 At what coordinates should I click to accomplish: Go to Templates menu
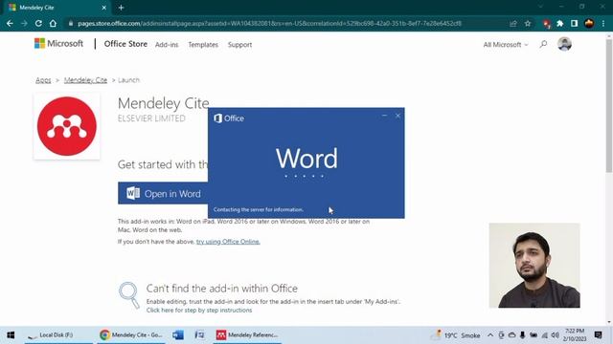coord(203,45)
